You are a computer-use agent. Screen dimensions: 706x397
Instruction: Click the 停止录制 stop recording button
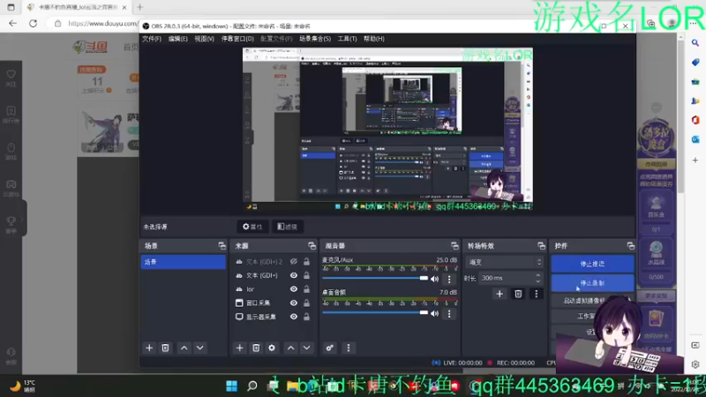pyautogui.click(x=592, y=283)
